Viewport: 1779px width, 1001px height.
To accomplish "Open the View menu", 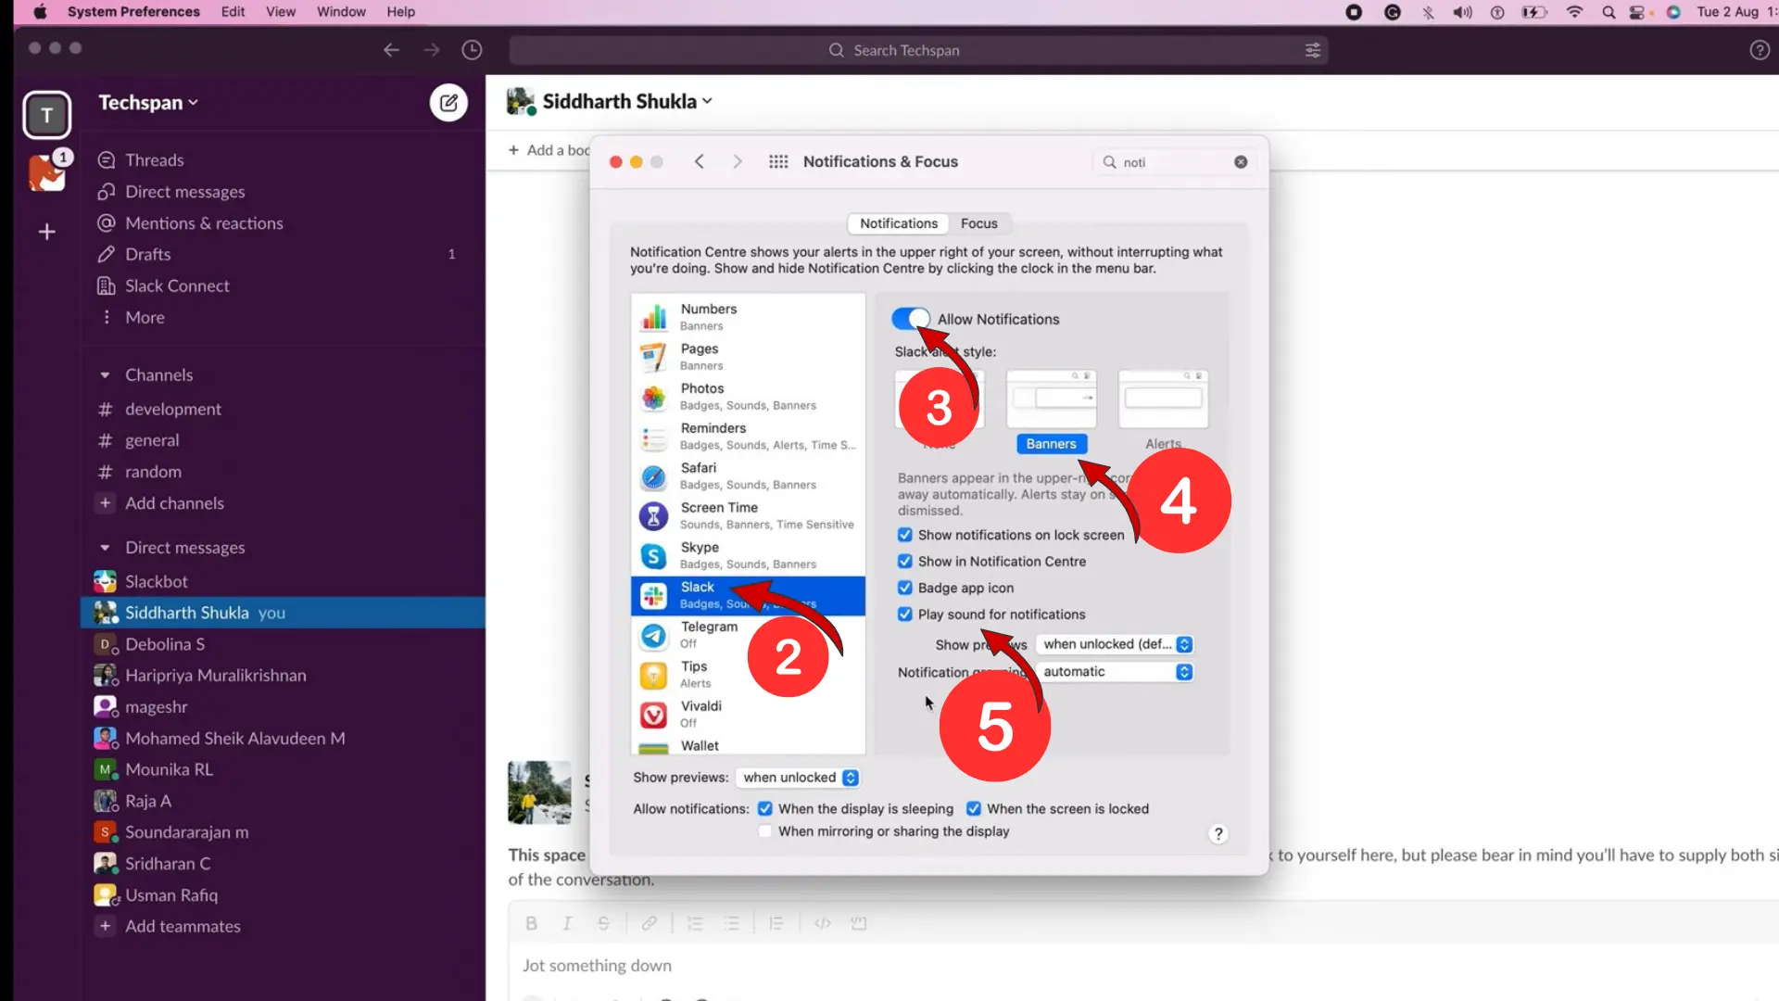I will [281, 12].
